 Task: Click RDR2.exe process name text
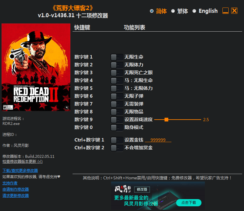coord(11,124)
